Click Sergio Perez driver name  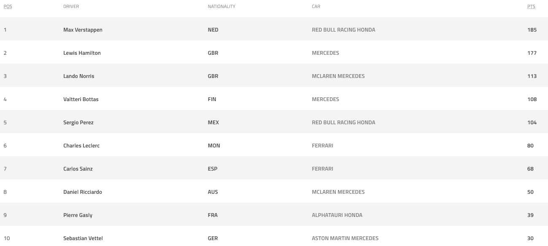coord(78,123)
